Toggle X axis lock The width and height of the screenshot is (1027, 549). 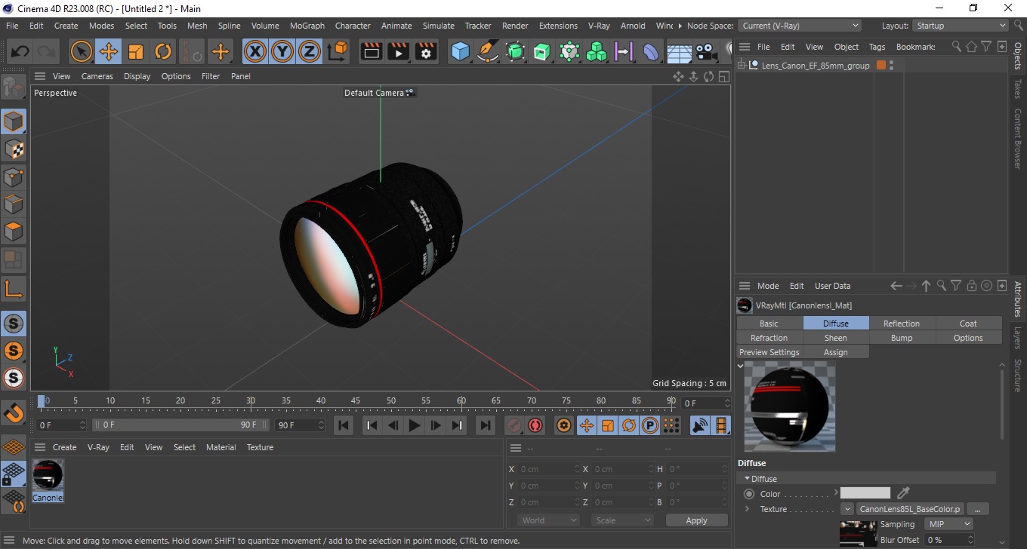click(255, 51)
